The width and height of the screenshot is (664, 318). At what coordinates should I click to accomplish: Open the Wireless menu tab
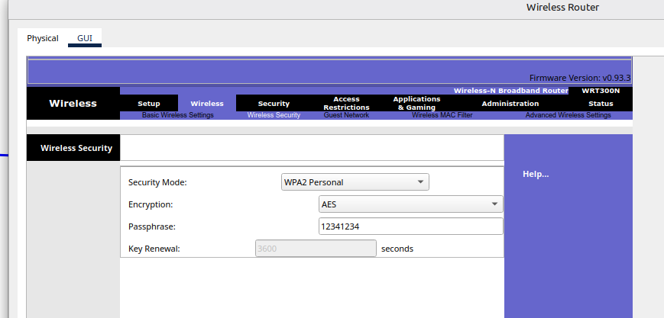click(207, 104)
